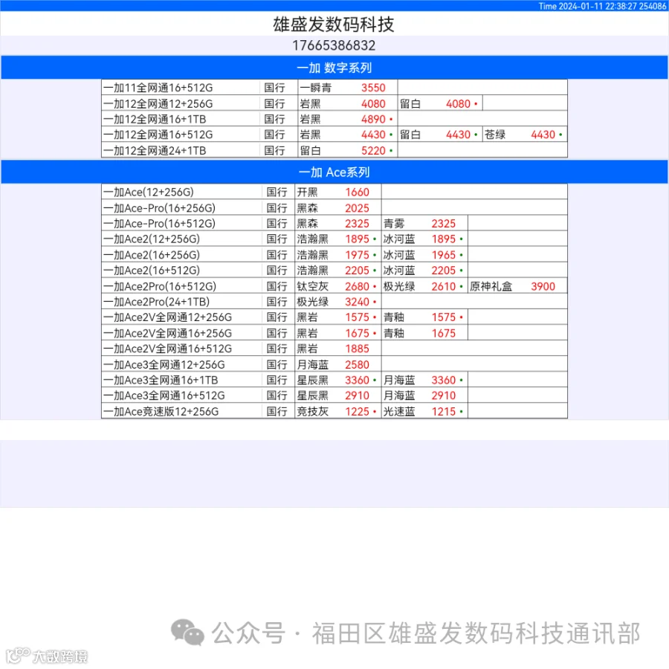Select row 一加Ace2(16+256G)

pyautogui.click(x=334, y=255)
